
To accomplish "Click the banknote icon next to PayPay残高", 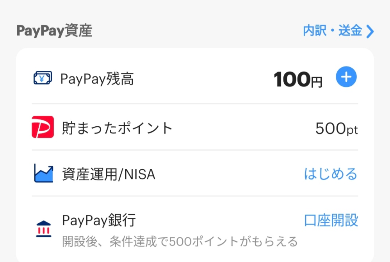I will click(44, 77).
